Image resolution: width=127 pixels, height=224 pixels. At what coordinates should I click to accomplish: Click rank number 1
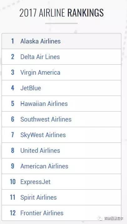[x=13, y=41]
